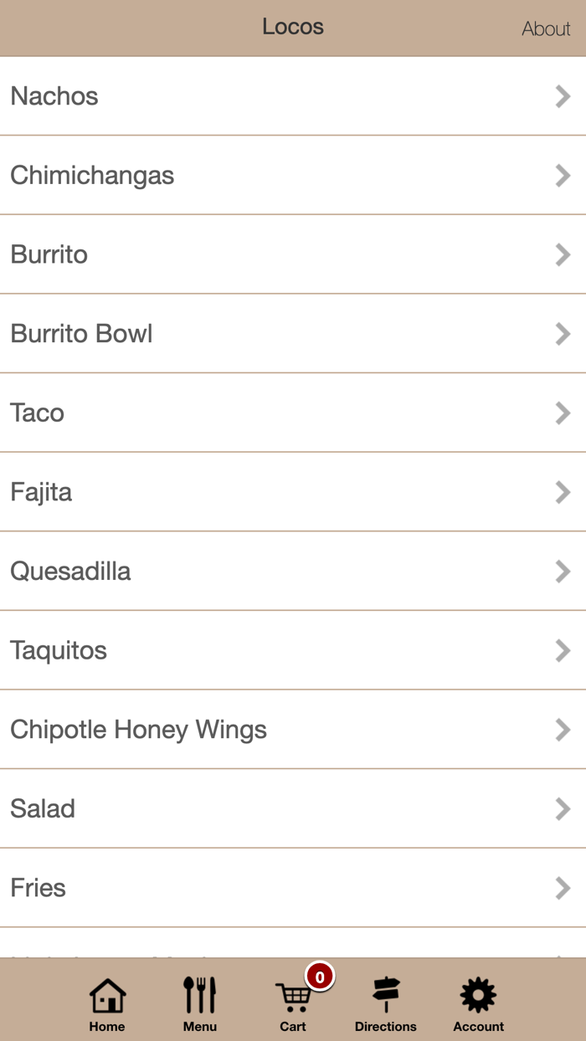Open the shopping Cart icon
Viewport: 586px width, 1041px height.
point(293,997)
